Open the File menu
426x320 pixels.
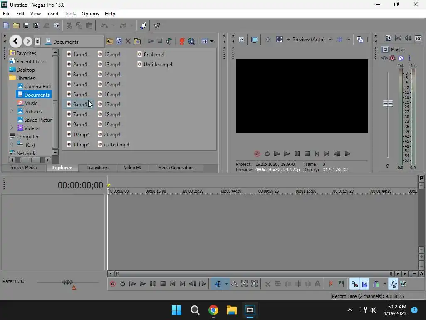[7, 14]
